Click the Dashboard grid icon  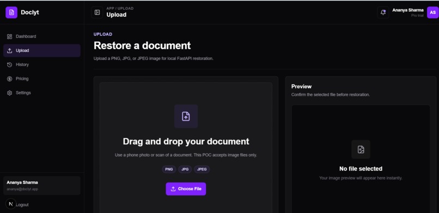pos(9,36)
